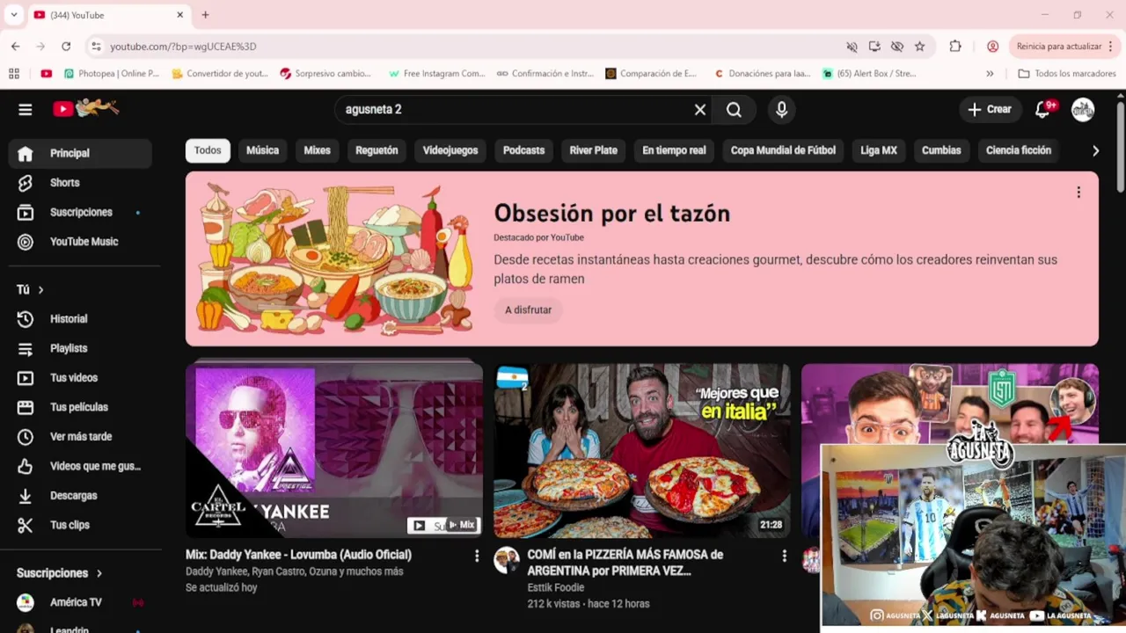Image resolution: width=1126 pixels, height=633 pixels.
Task: Open Tus clips in the sidebar
Action: coord(80,525)
